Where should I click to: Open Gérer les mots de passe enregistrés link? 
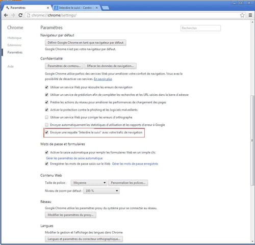(135, 164)
